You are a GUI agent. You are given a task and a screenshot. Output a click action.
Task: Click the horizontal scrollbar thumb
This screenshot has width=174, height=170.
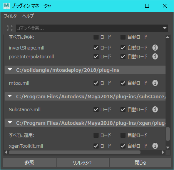(x=75, y=152)
